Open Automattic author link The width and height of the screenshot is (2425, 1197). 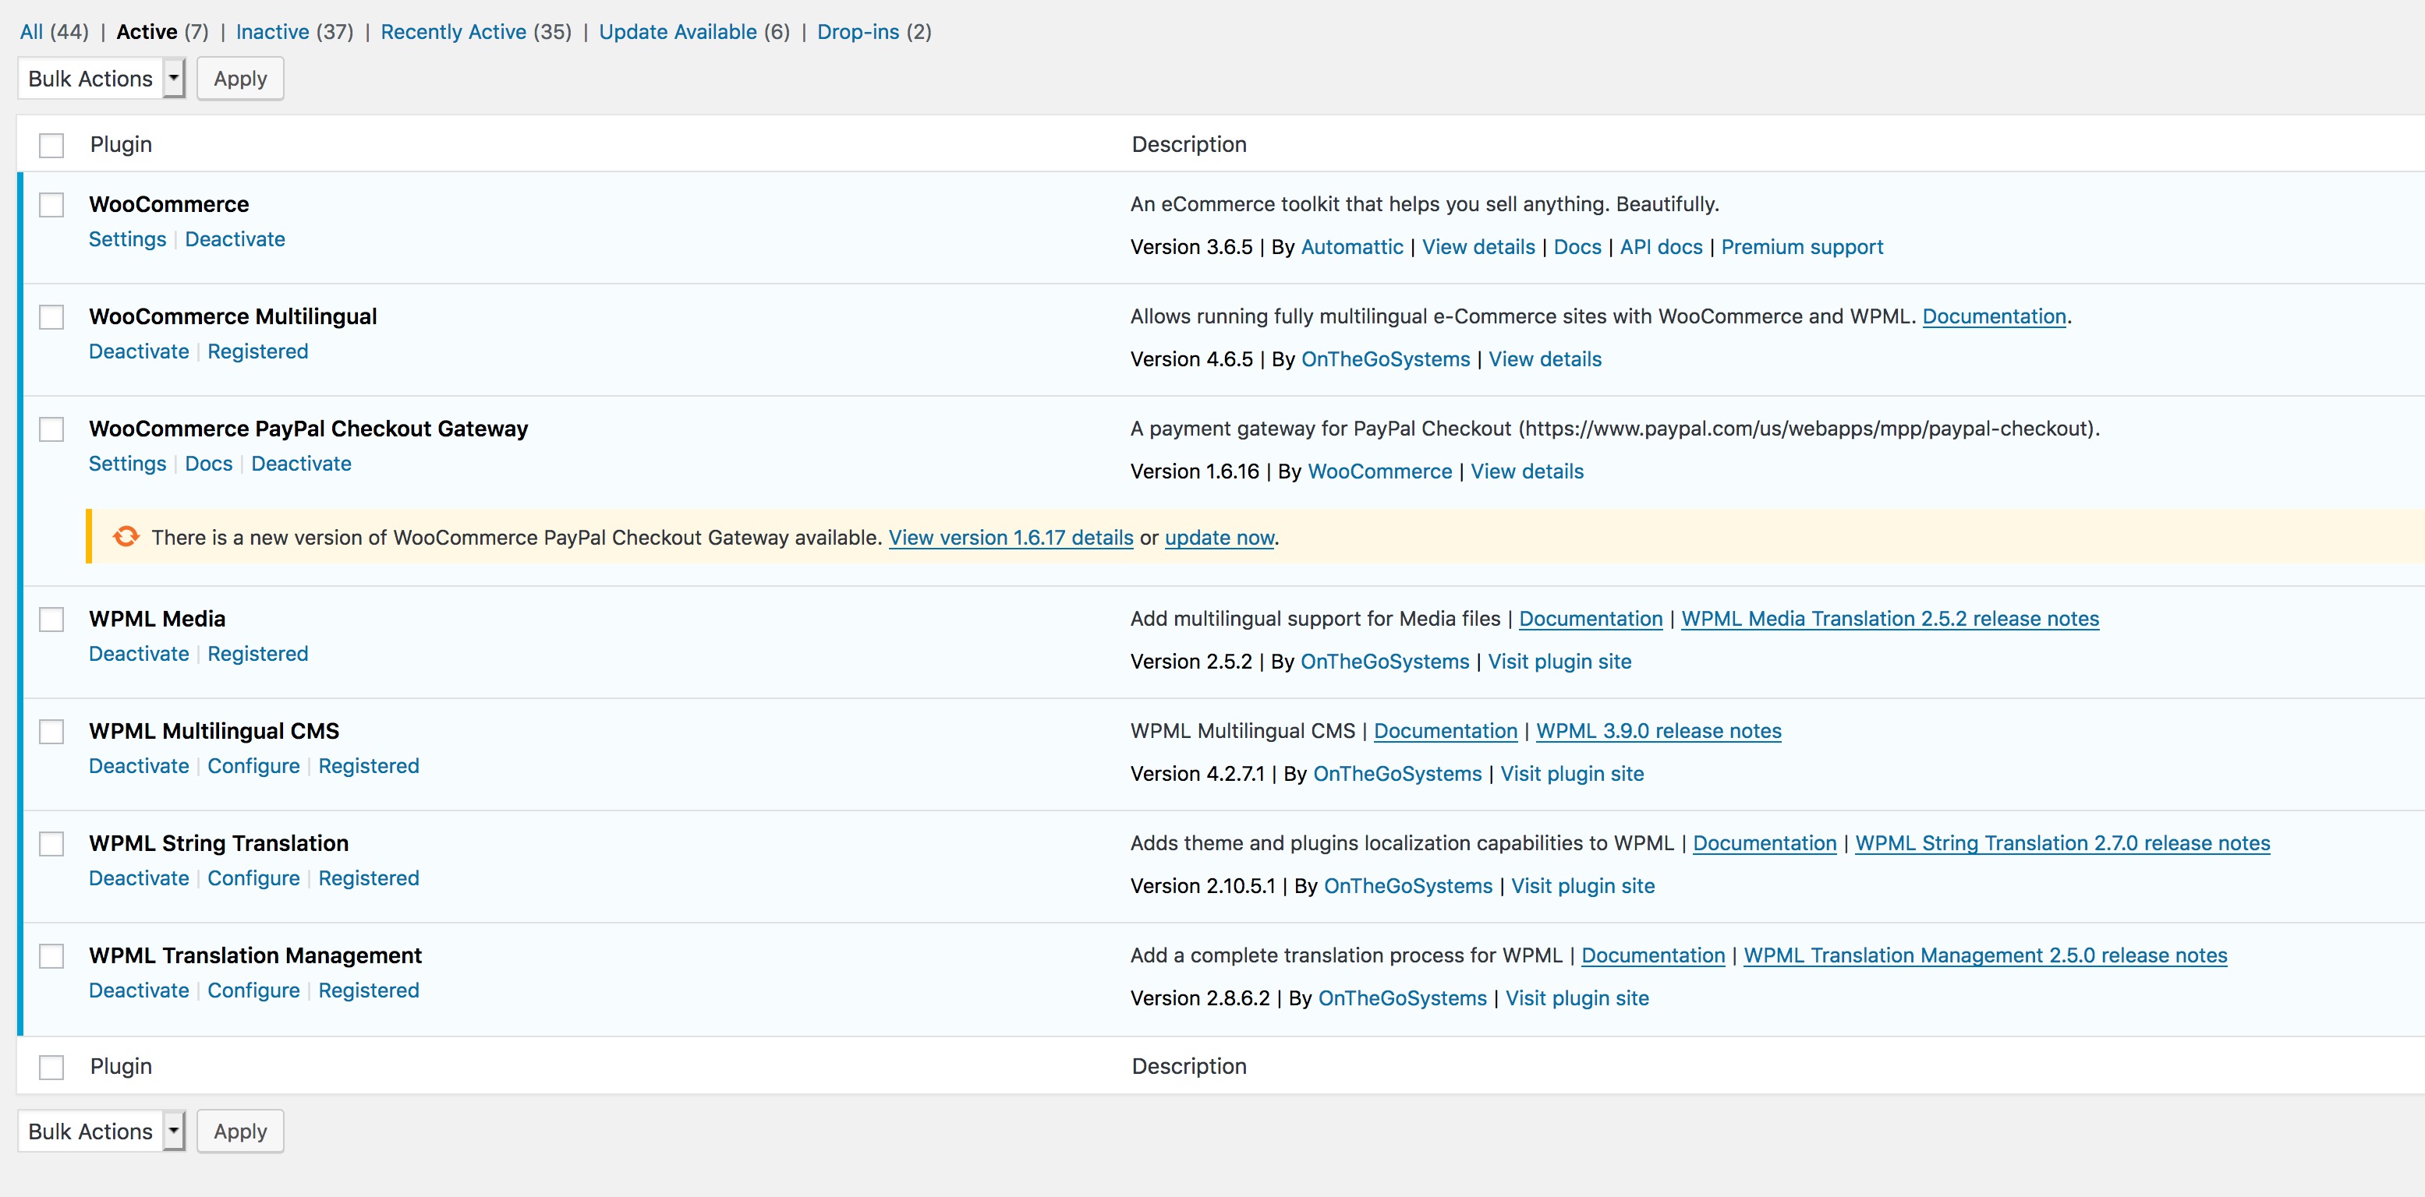[1352, 246]
